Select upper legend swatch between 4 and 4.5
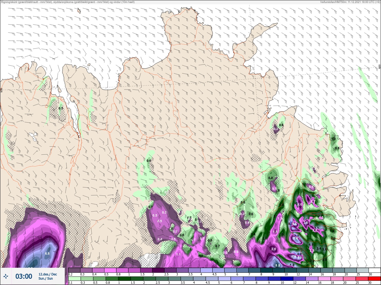The height and width of the screenshot is (285, 381). pos(206,270)
